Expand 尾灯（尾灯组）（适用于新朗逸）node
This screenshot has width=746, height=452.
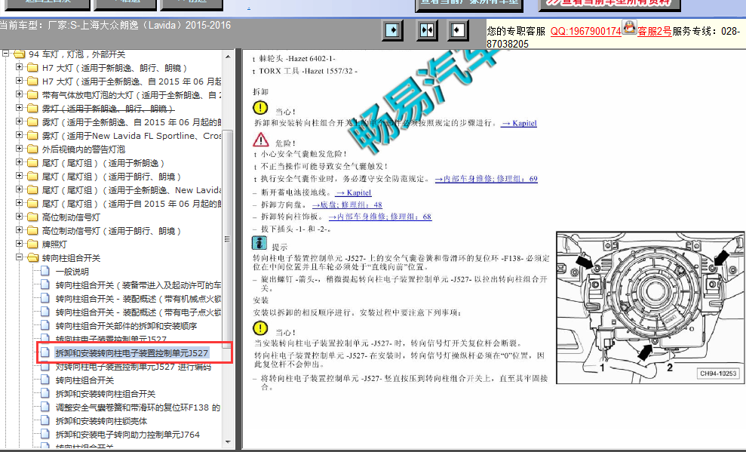[19, 162]
